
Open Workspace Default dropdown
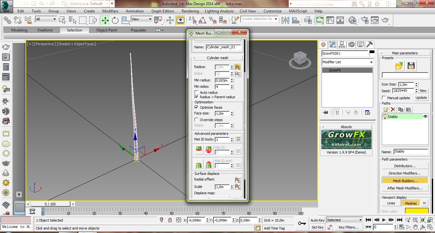click(89, 4)
